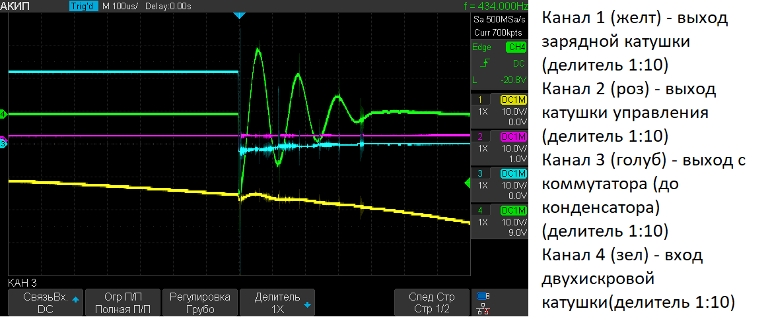Open the Делитель 1X probe dropdown

point(277,303)
